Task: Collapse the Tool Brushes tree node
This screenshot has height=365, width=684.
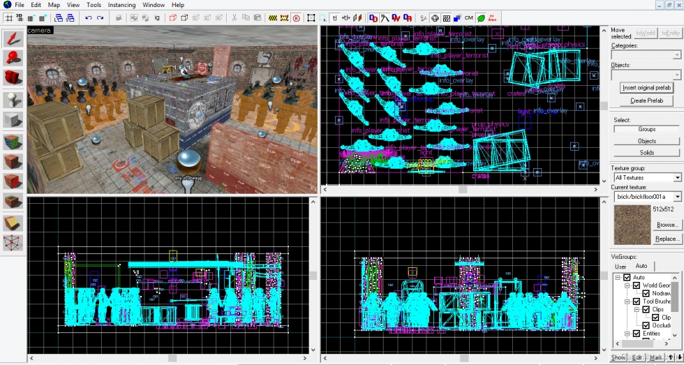Action: [x=627, y=301]
